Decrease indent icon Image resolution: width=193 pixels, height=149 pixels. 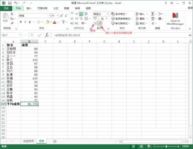72,23
